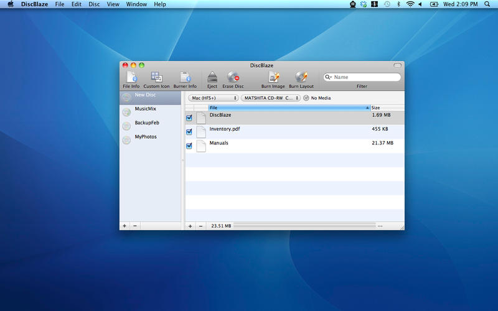
Task: Open the View menu
Action: click(113, 4)
